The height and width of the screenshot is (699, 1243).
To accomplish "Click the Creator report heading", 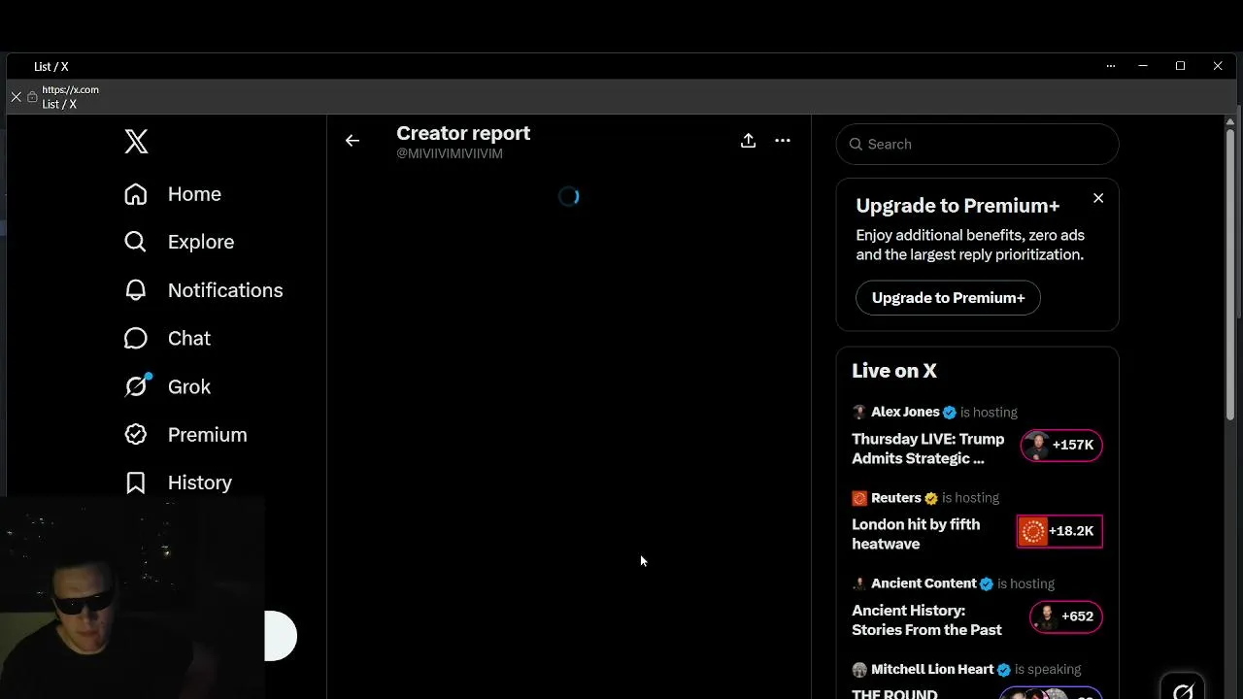I will pos(463,133).
